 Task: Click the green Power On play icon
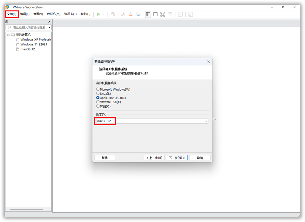99,14
